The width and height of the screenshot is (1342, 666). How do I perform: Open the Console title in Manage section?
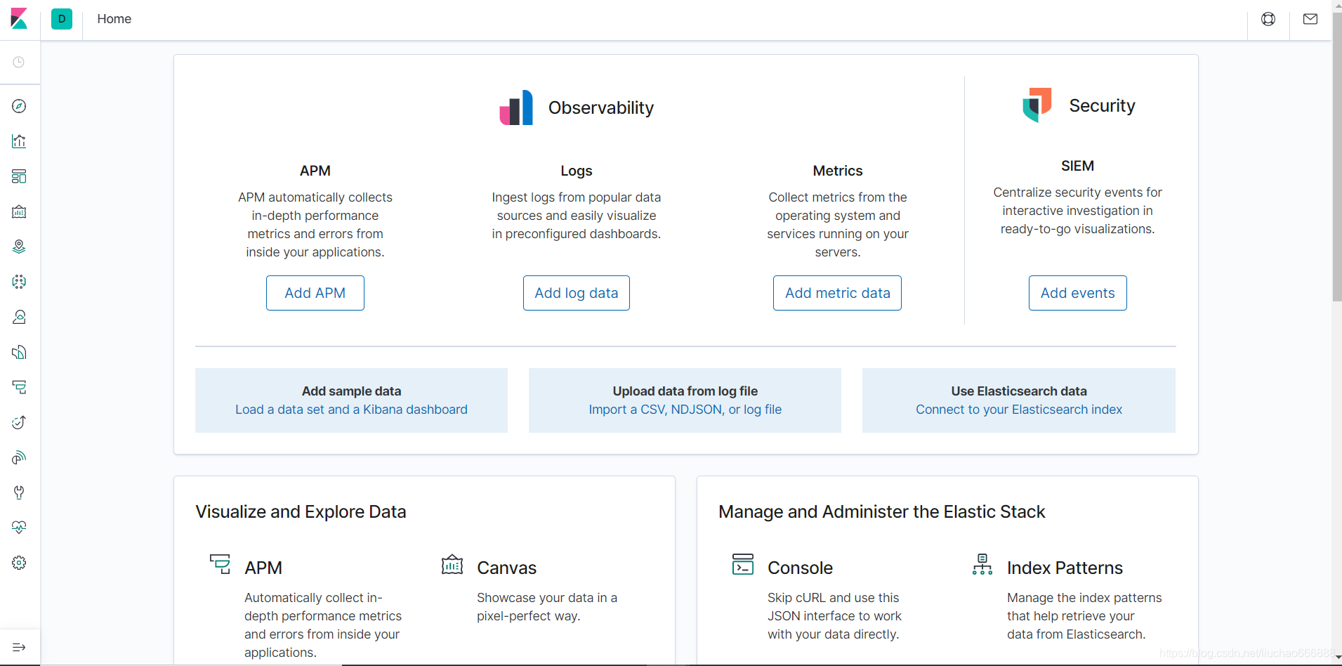(801, 568)
